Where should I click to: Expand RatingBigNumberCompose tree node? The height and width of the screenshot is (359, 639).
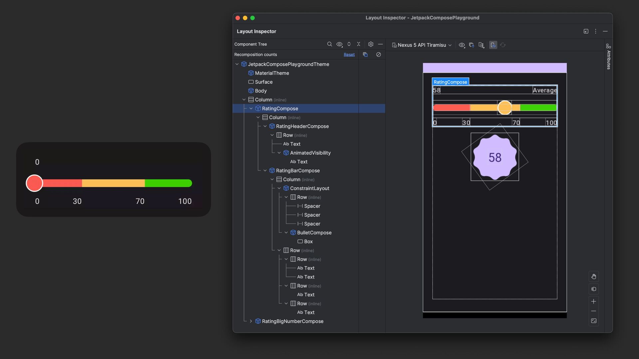click(x=251, y=321)
